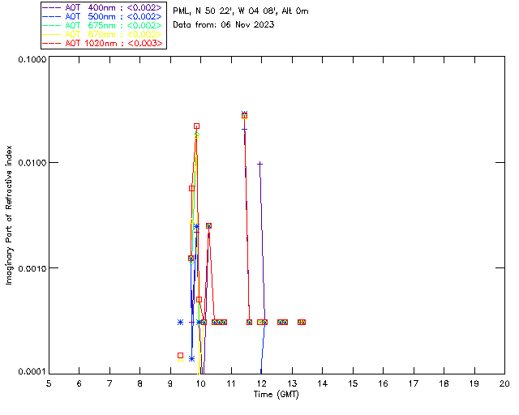Viewport: 519px width, 415px height.
Task: Click the x-axis tick label 12
Action: coord(261,383)
